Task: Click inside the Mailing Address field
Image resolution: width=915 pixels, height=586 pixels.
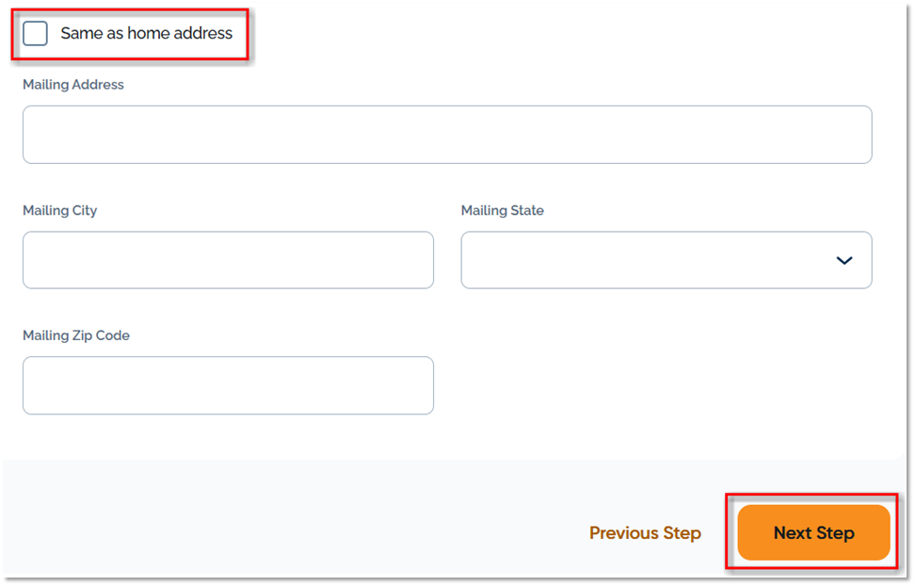Action: pyautogui.click(x=447, y=134)
